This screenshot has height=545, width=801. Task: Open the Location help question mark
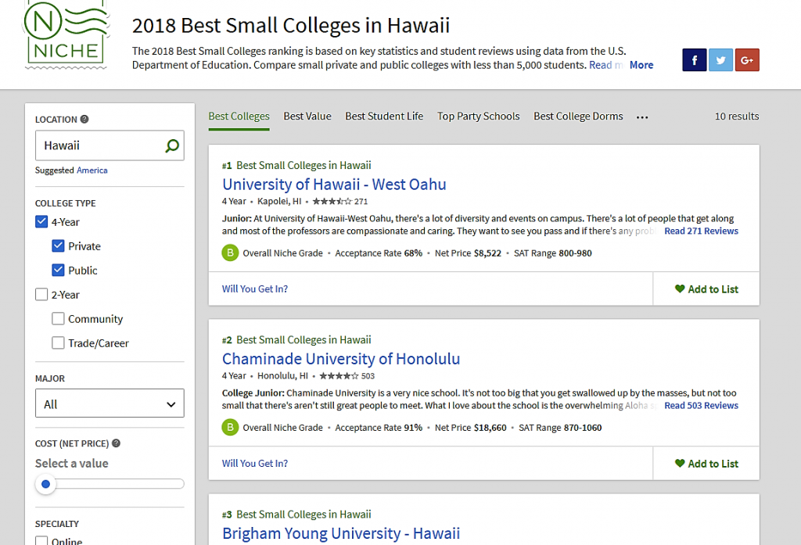pyautogui.click(x=84, y=119)
